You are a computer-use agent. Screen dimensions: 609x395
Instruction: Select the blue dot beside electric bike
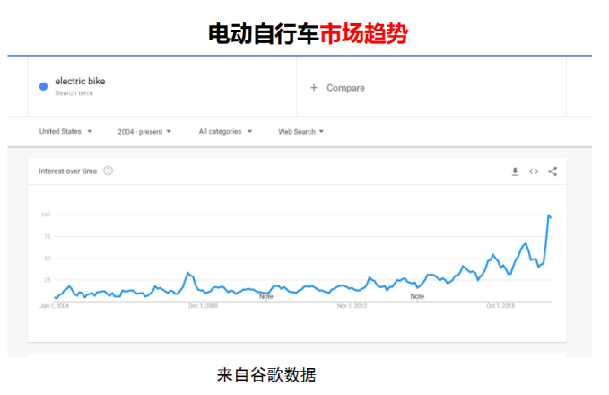pyautogui.click(x=43, y=86)
